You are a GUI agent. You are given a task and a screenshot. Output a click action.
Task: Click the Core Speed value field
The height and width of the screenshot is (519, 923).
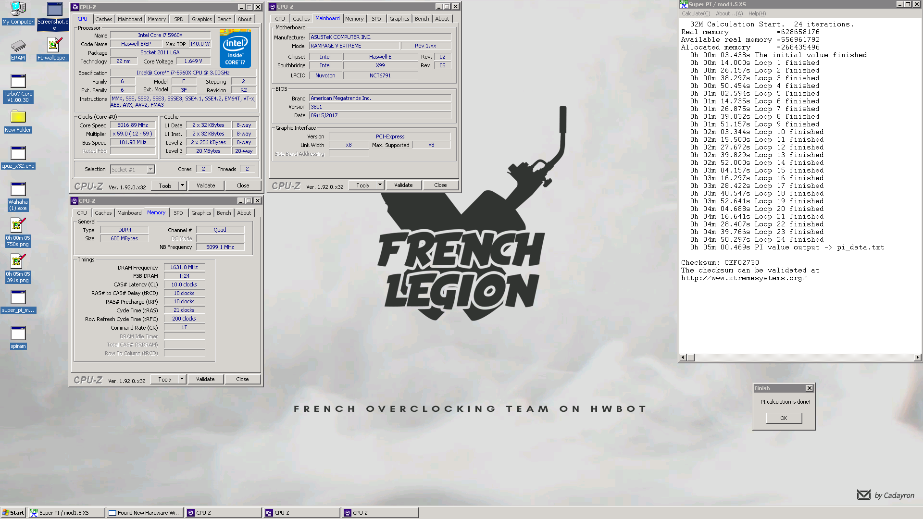133,125
